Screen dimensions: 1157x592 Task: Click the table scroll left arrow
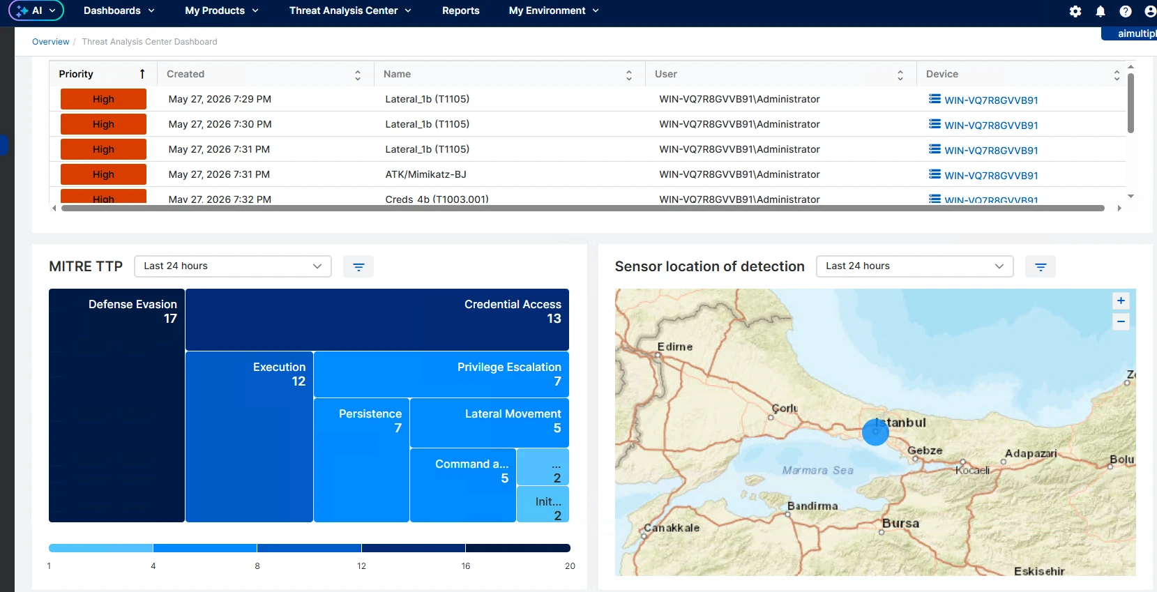pos(54,208)
